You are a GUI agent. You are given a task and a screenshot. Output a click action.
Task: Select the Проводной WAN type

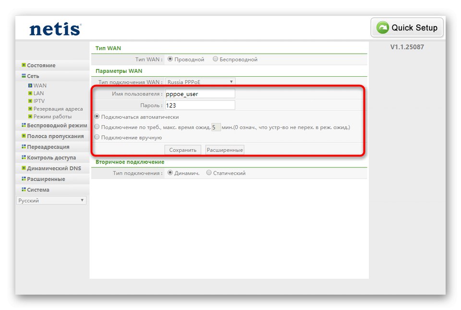coord(170,59)
